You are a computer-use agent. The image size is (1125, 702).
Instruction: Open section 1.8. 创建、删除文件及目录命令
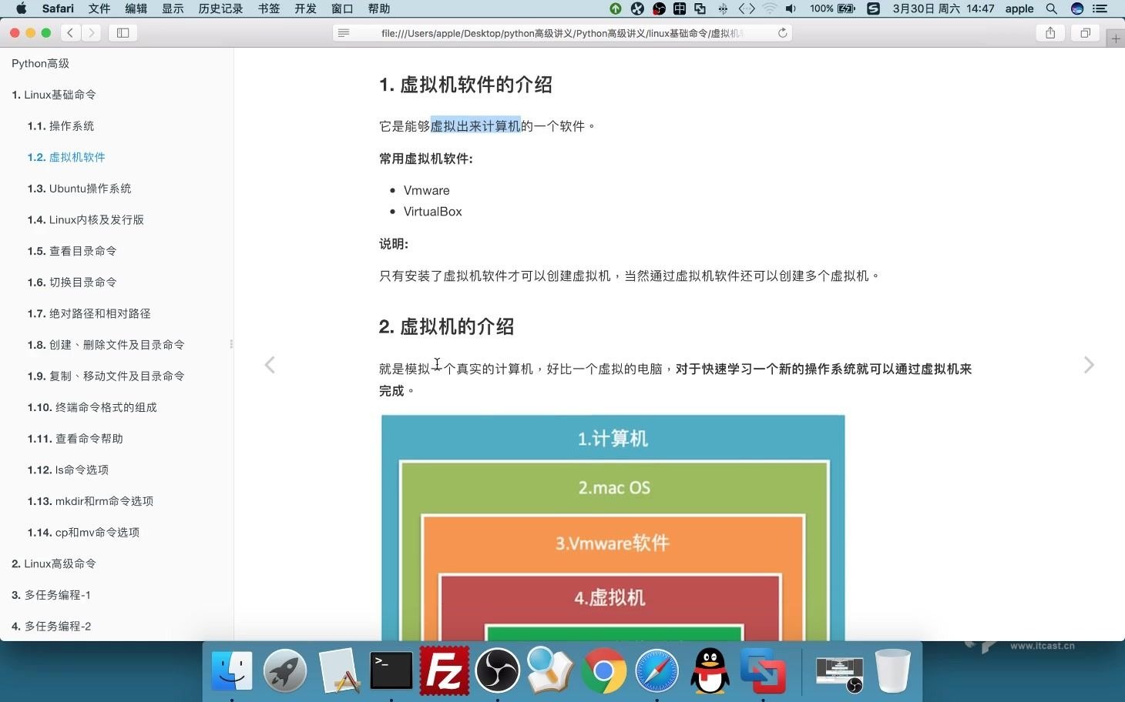click(x=106, y=345)
